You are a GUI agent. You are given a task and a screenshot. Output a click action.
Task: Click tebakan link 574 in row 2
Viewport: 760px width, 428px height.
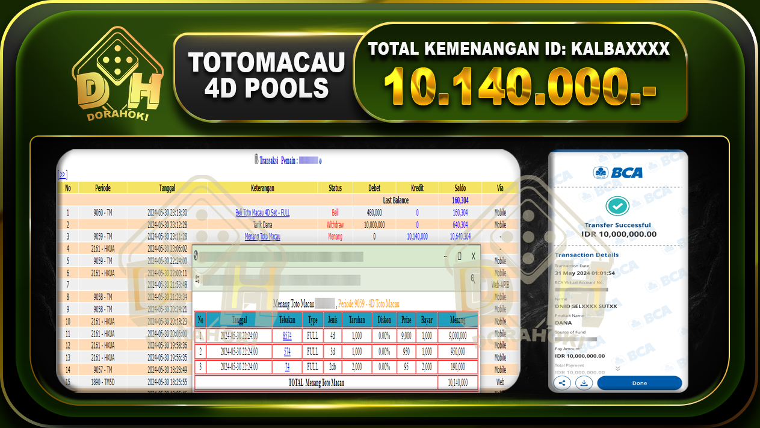(x=287, y=351)
